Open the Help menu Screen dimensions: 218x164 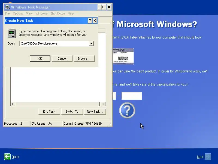click(71, 13)
